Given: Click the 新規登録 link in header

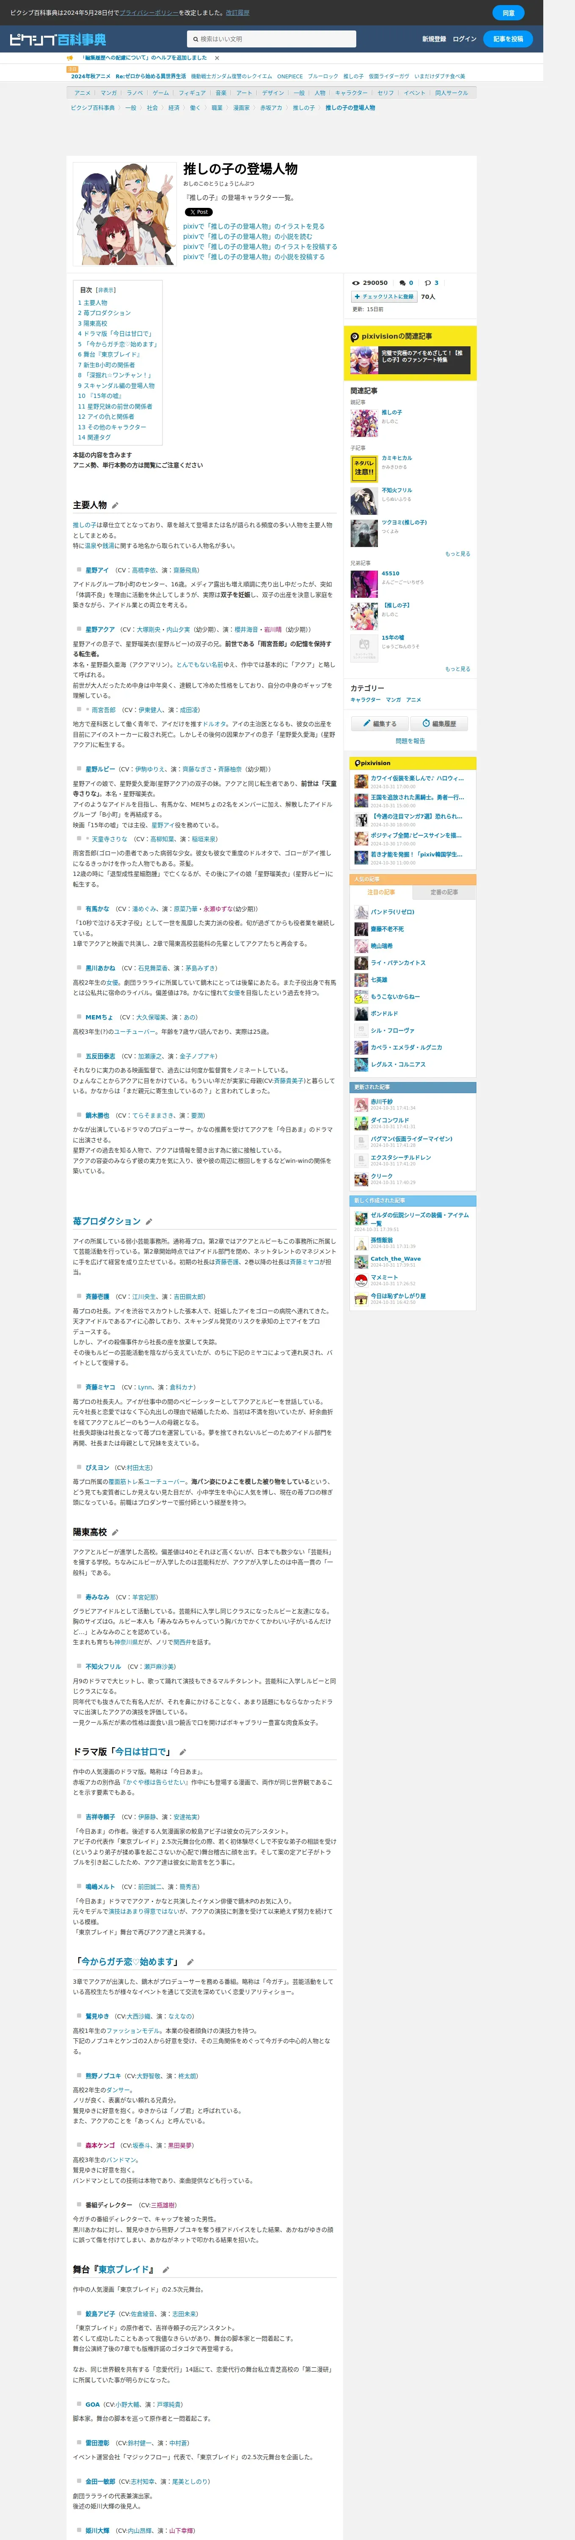Looking at the screenshot, I should [x=434, y=39].
